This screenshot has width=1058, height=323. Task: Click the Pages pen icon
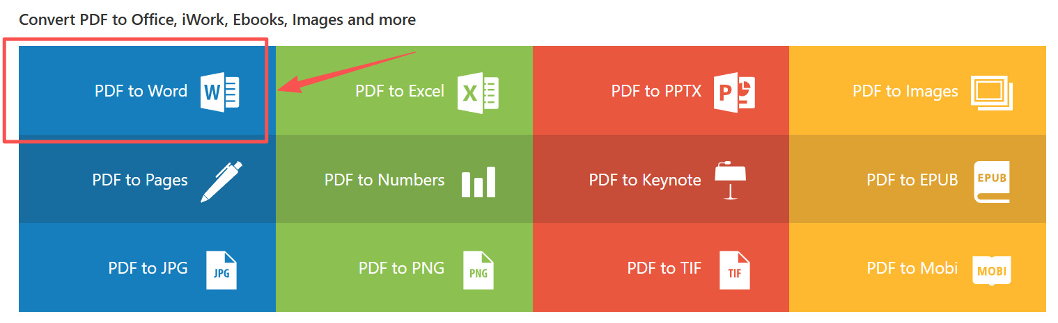(x=221, y=181)
